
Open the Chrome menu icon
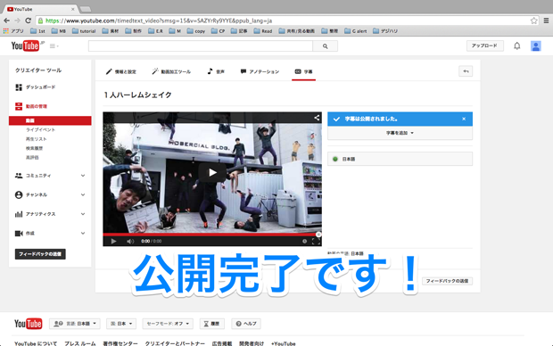(546, 21)
